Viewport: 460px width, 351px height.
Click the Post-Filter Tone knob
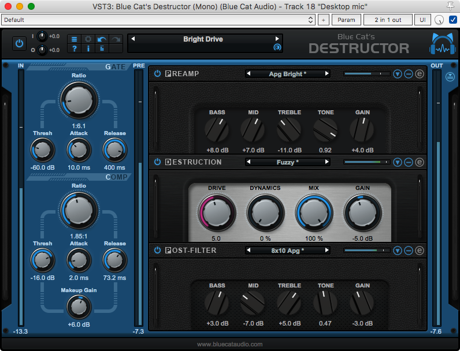tap(325, 303)
